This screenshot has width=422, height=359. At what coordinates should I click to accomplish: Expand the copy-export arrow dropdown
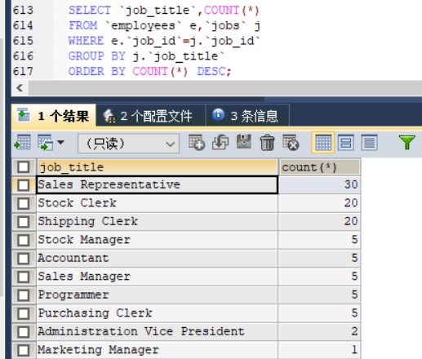coord(61,142)
